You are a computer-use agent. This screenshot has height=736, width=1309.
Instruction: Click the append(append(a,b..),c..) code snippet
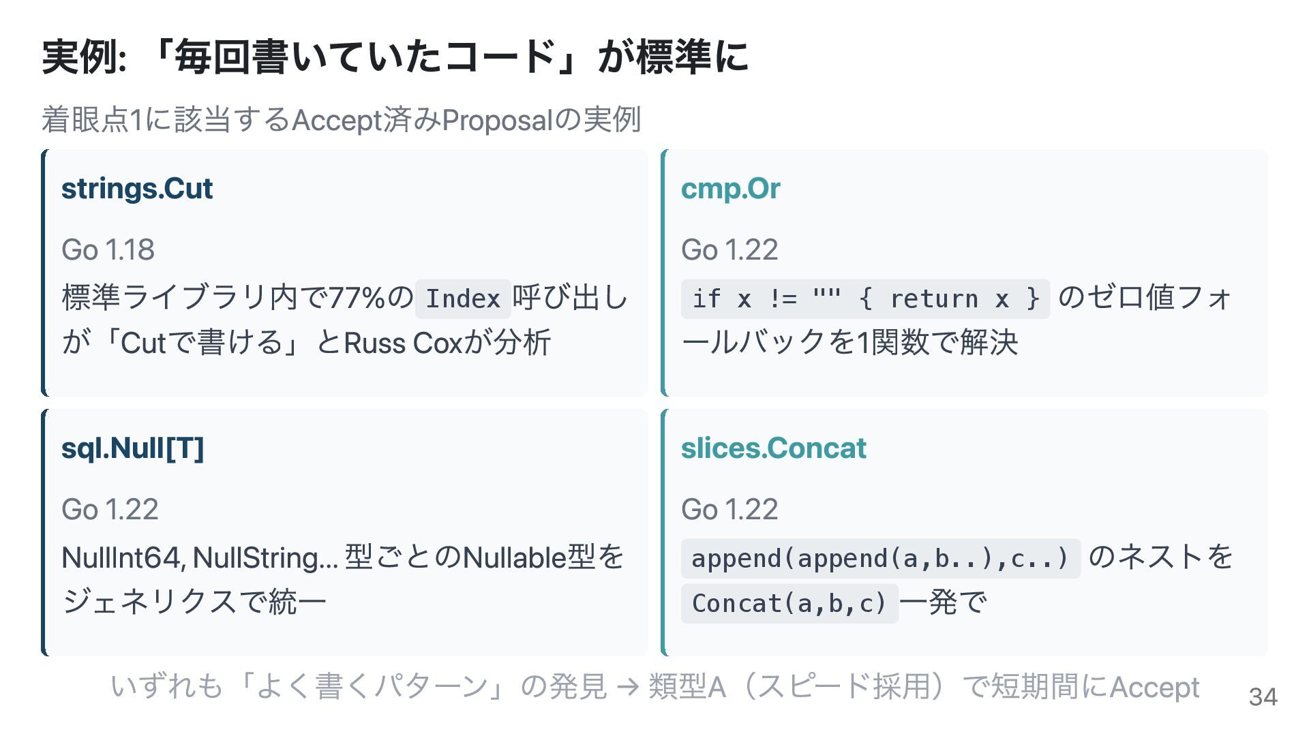(x=879, y=559)
